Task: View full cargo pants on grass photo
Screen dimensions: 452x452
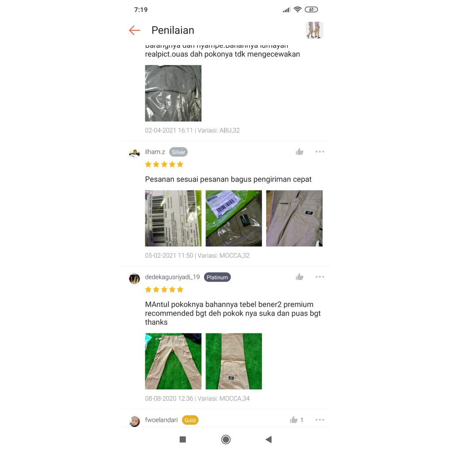Action: [x=173, y=361]
